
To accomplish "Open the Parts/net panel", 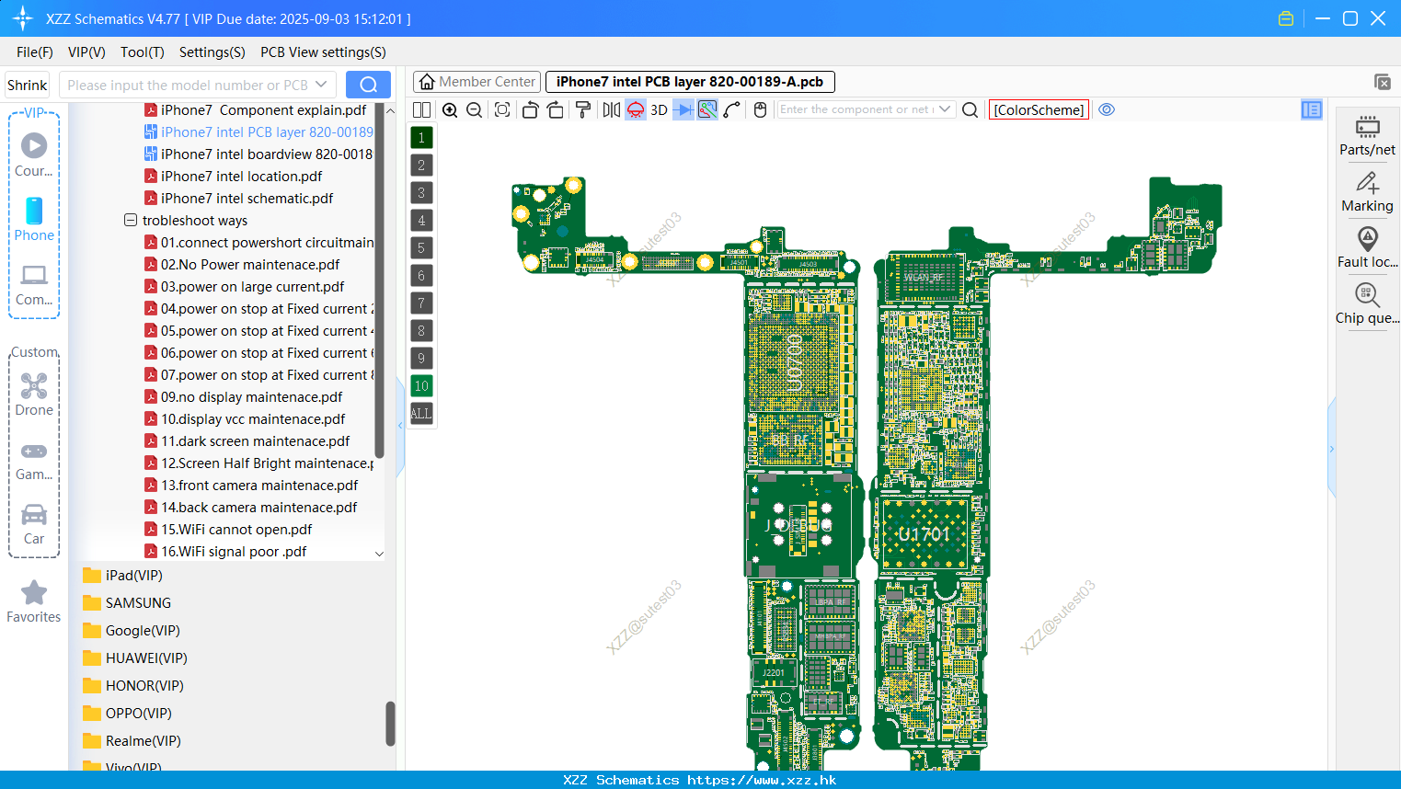I will click(1367, 135).
